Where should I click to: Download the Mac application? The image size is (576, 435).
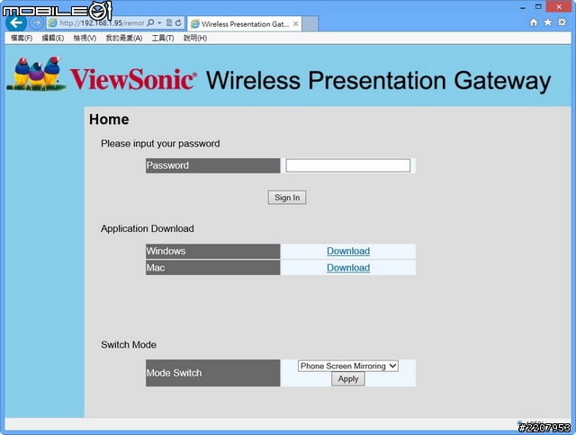tap(348, 268)
